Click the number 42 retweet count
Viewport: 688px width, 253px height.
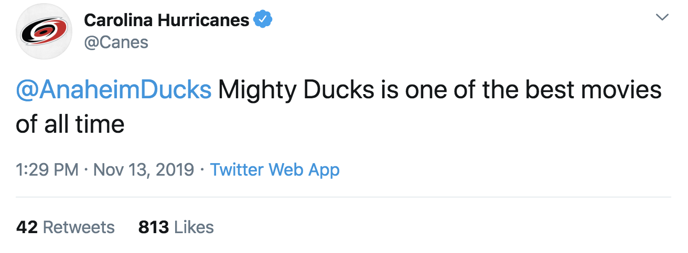[27, 227]
